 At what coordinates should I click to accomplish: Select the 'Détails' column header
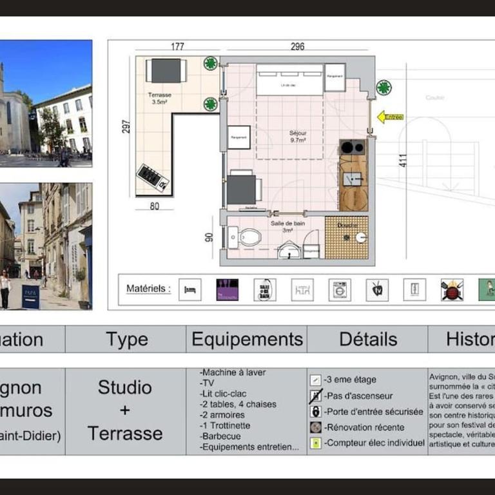(x=368, y=340)
